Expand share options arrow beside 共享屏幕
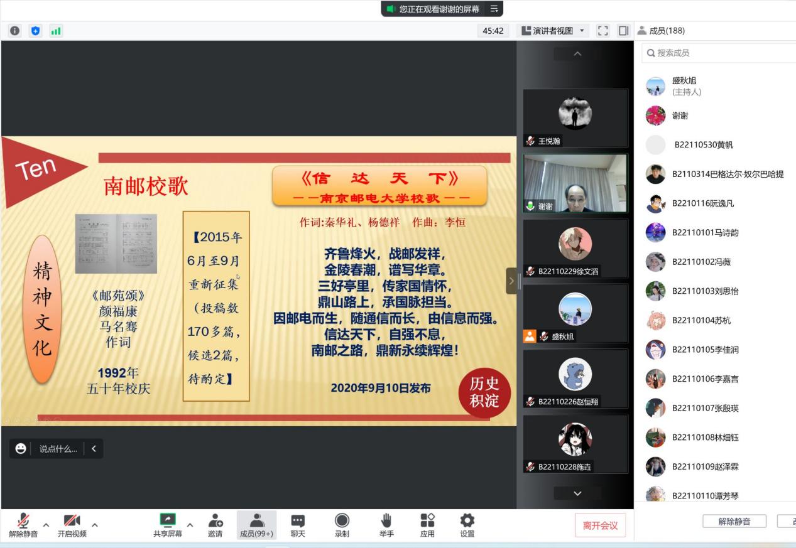 (x=190, y=524)
